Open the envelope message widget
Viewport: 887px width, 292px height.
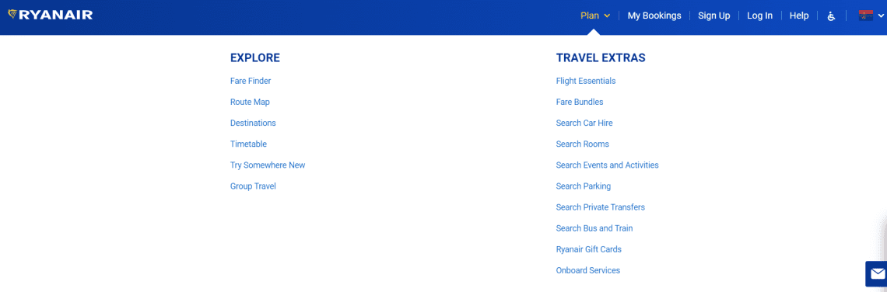tap(878, 274)
